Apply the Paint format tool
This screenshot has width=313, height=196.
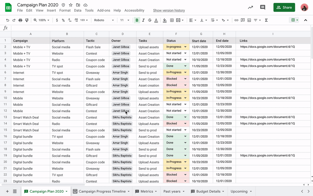tap(27, 20)
